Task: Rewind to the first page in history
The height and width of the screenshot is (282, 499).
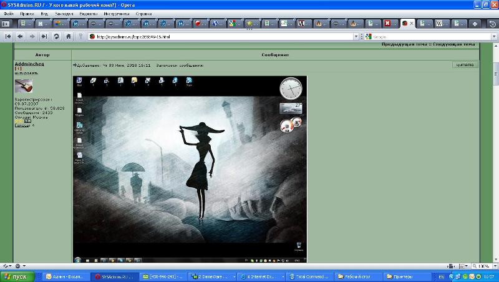Action: tap(8, 37)
